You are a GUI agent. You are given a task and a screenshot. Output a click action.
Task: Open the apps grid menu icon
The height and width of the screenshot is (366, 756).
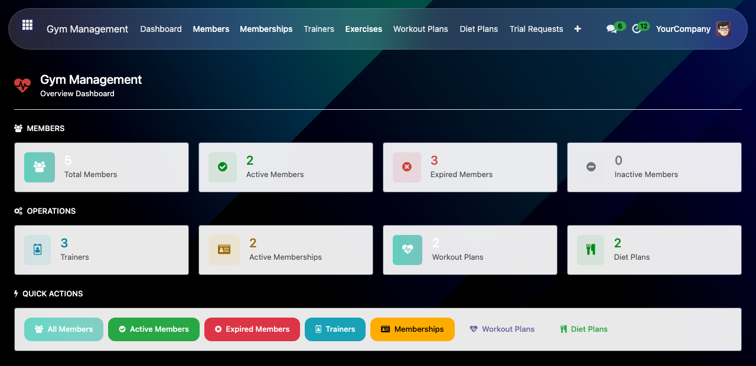[x=27, y=25]
